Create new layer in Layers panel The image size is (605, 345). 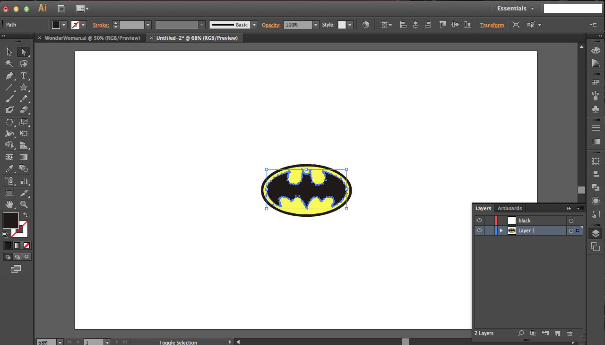pyautogui.click(x=557, y=334)
